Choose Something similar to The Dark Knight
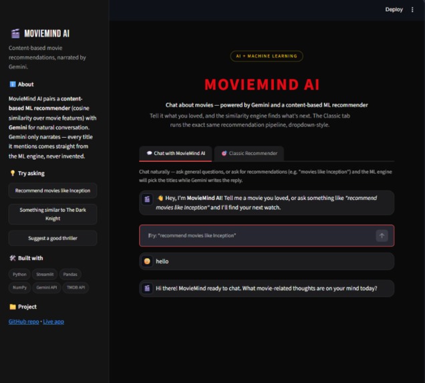 coord(53,214)
